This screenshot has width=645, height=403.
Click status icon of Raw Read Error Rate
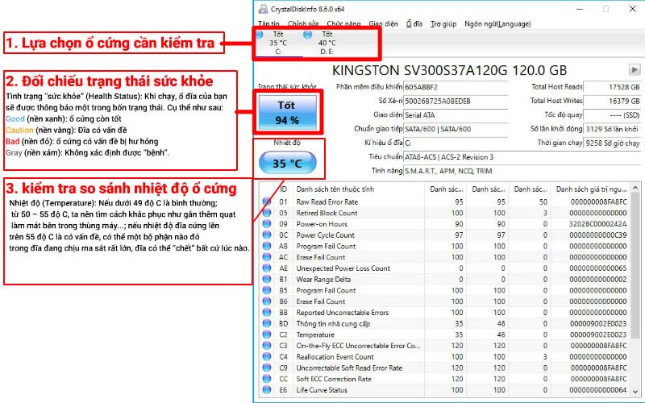267,202
